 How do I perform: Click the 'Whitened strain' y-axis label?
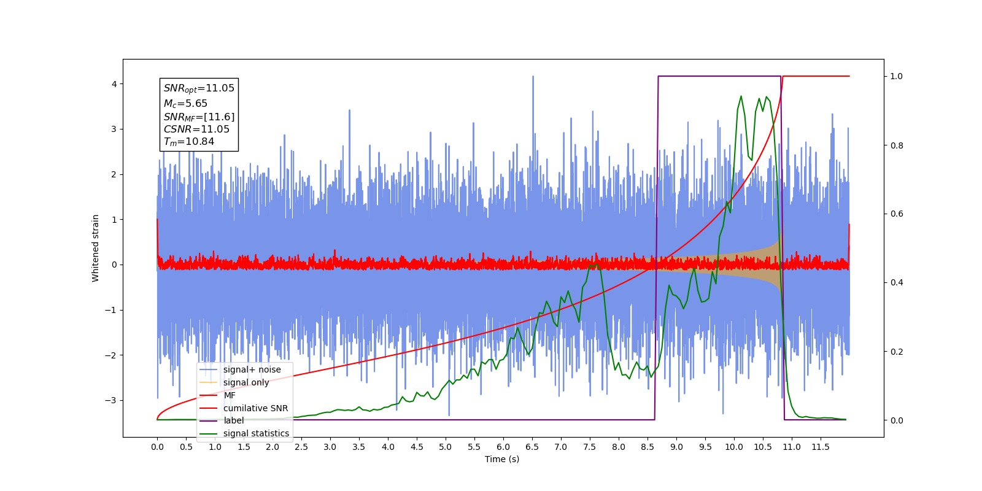click(96, 248)
